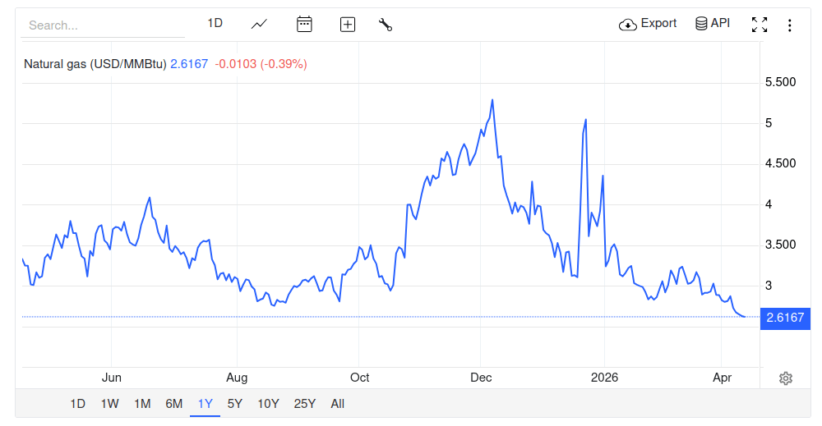The image size is (822, 426).
Task: Open chart settings gear icon
Action: [786, 378]
